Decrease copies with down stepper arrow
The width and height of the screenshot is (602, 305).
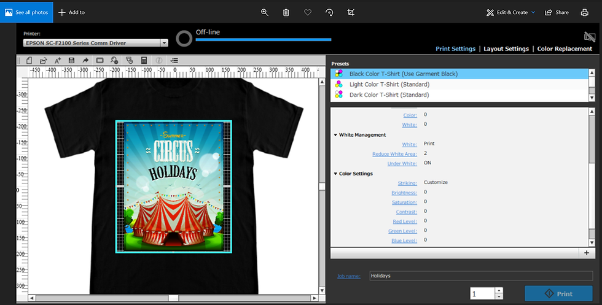click(x=499, y=296)
